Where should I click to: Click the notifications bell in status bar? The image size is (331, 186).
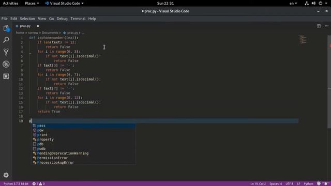click(326, 184)
